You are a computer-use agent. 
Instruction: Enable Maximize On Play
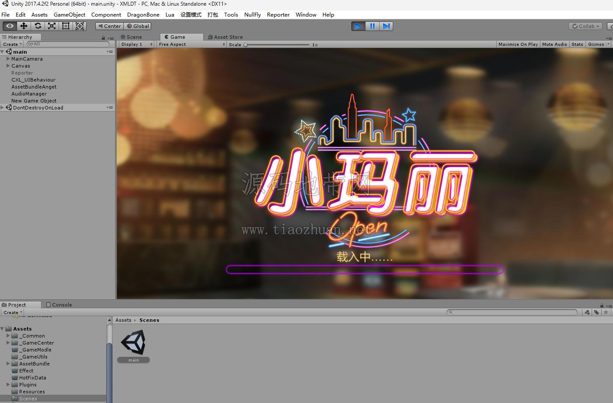coord(518,44)
